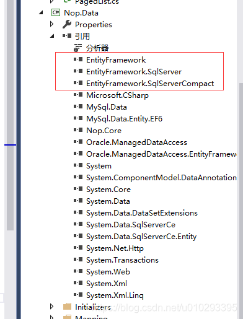The width and height of the screenshot is (243, 319).
Task: Click the Nop.Data C# project icon
Action: (x=56, y=12)
